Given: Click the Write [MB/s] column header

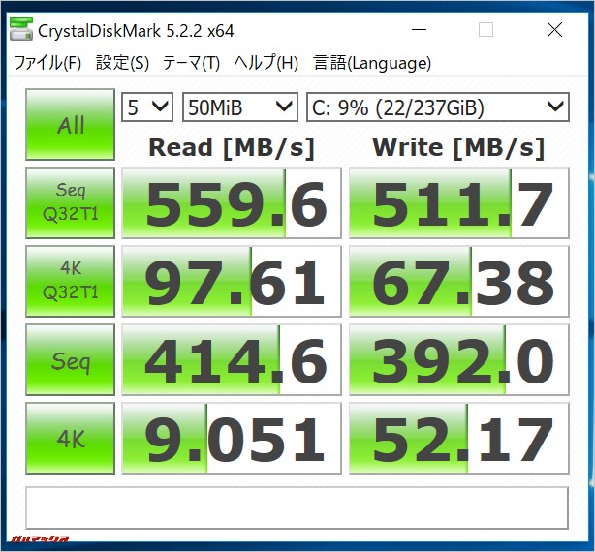Looking at the screenshot, I should click(458, 147).
